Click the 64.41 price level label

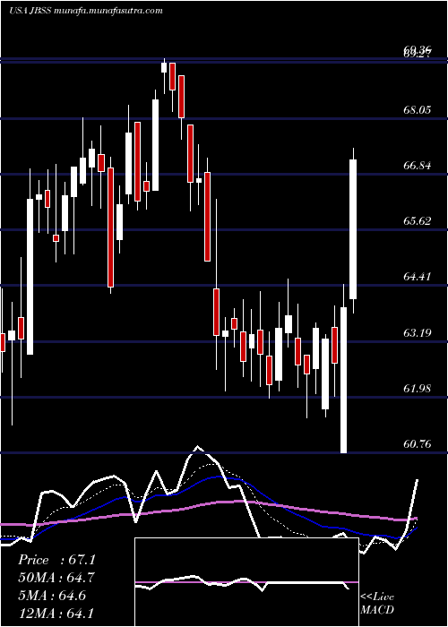tap(418, 276)
